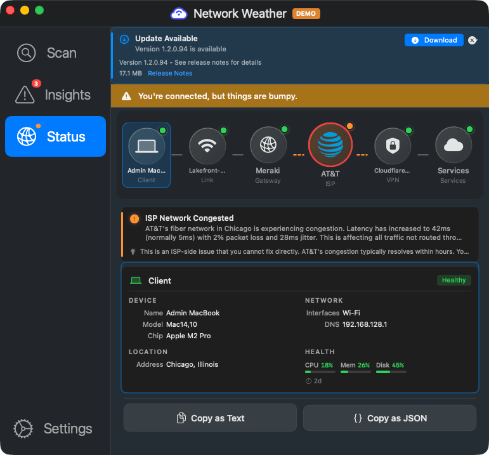Select the Cloudflare VPN shield node
The image size is (489, 455).
[393, 155]
